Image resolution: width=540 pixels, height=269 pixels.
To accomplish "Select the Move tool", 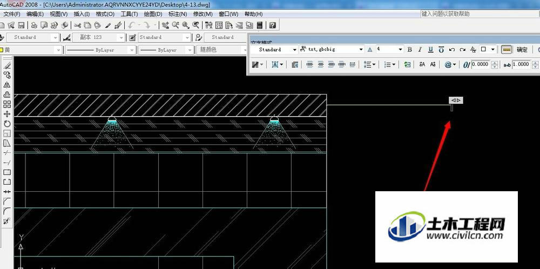I will 7,113.
